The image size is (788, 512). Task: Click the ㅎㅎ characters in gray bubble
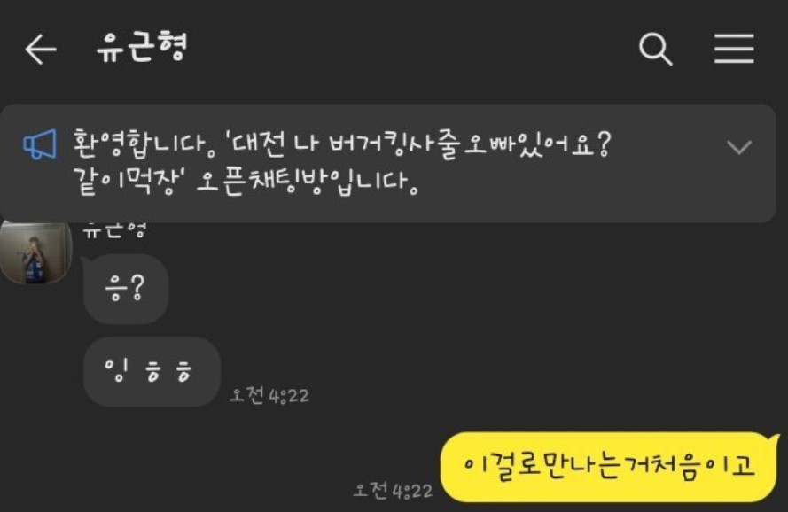point(168,372)
